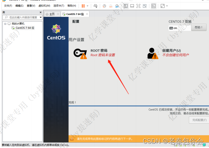Toggle Unity mode icon
Screen dimensions: 209x148
[x=145, y=6]
